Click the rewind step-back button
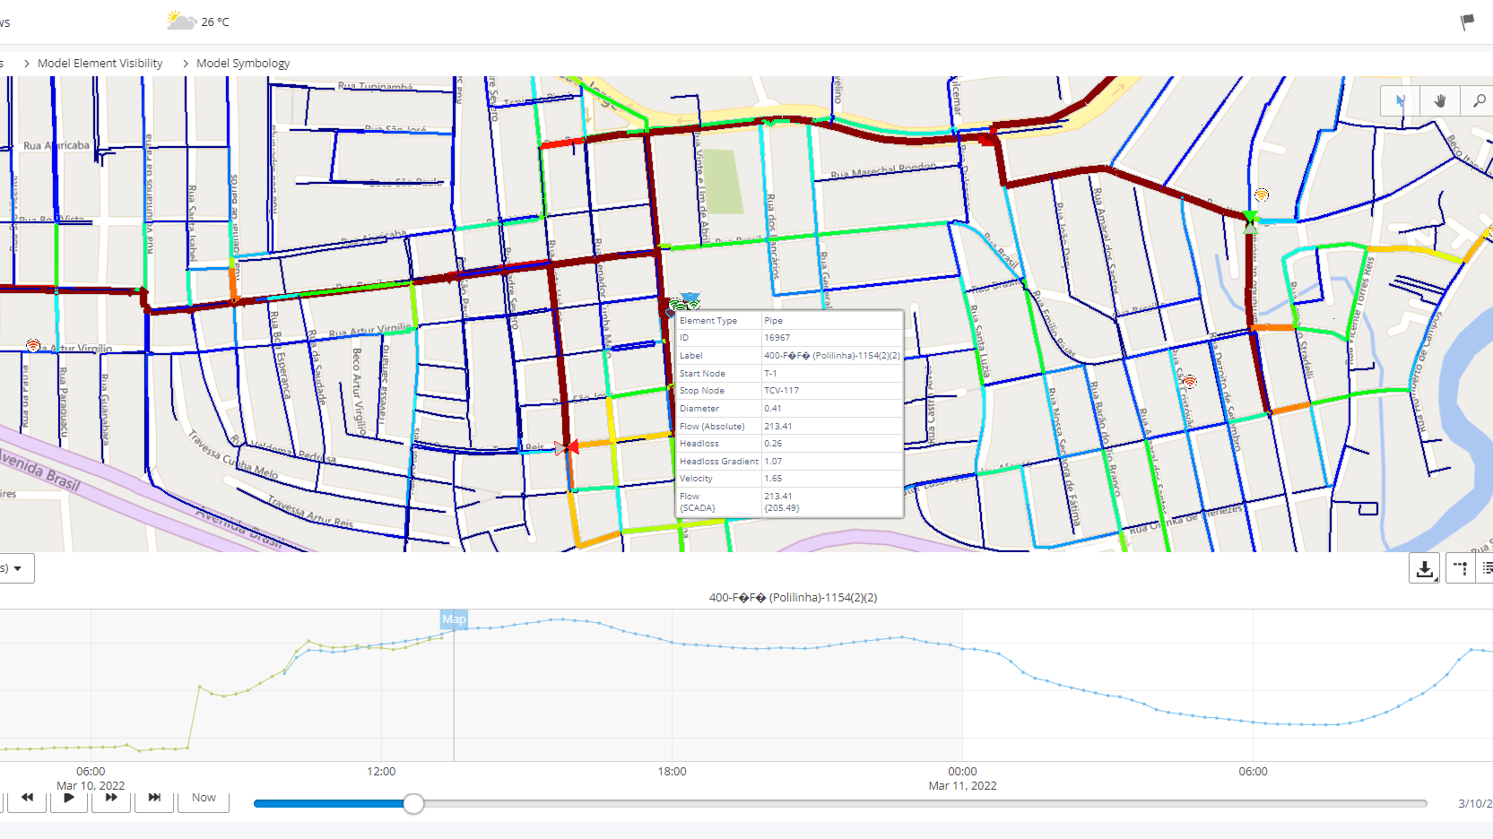Image resolution: width=1493 pixels, height=839 pixels. (27, 798)
